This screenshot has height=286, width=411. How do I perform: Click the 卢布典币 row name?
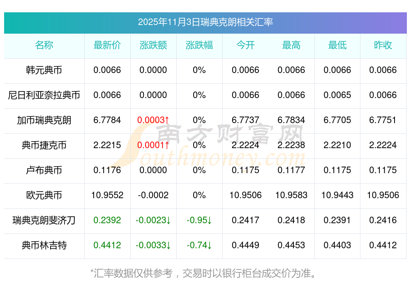[44, 170]
